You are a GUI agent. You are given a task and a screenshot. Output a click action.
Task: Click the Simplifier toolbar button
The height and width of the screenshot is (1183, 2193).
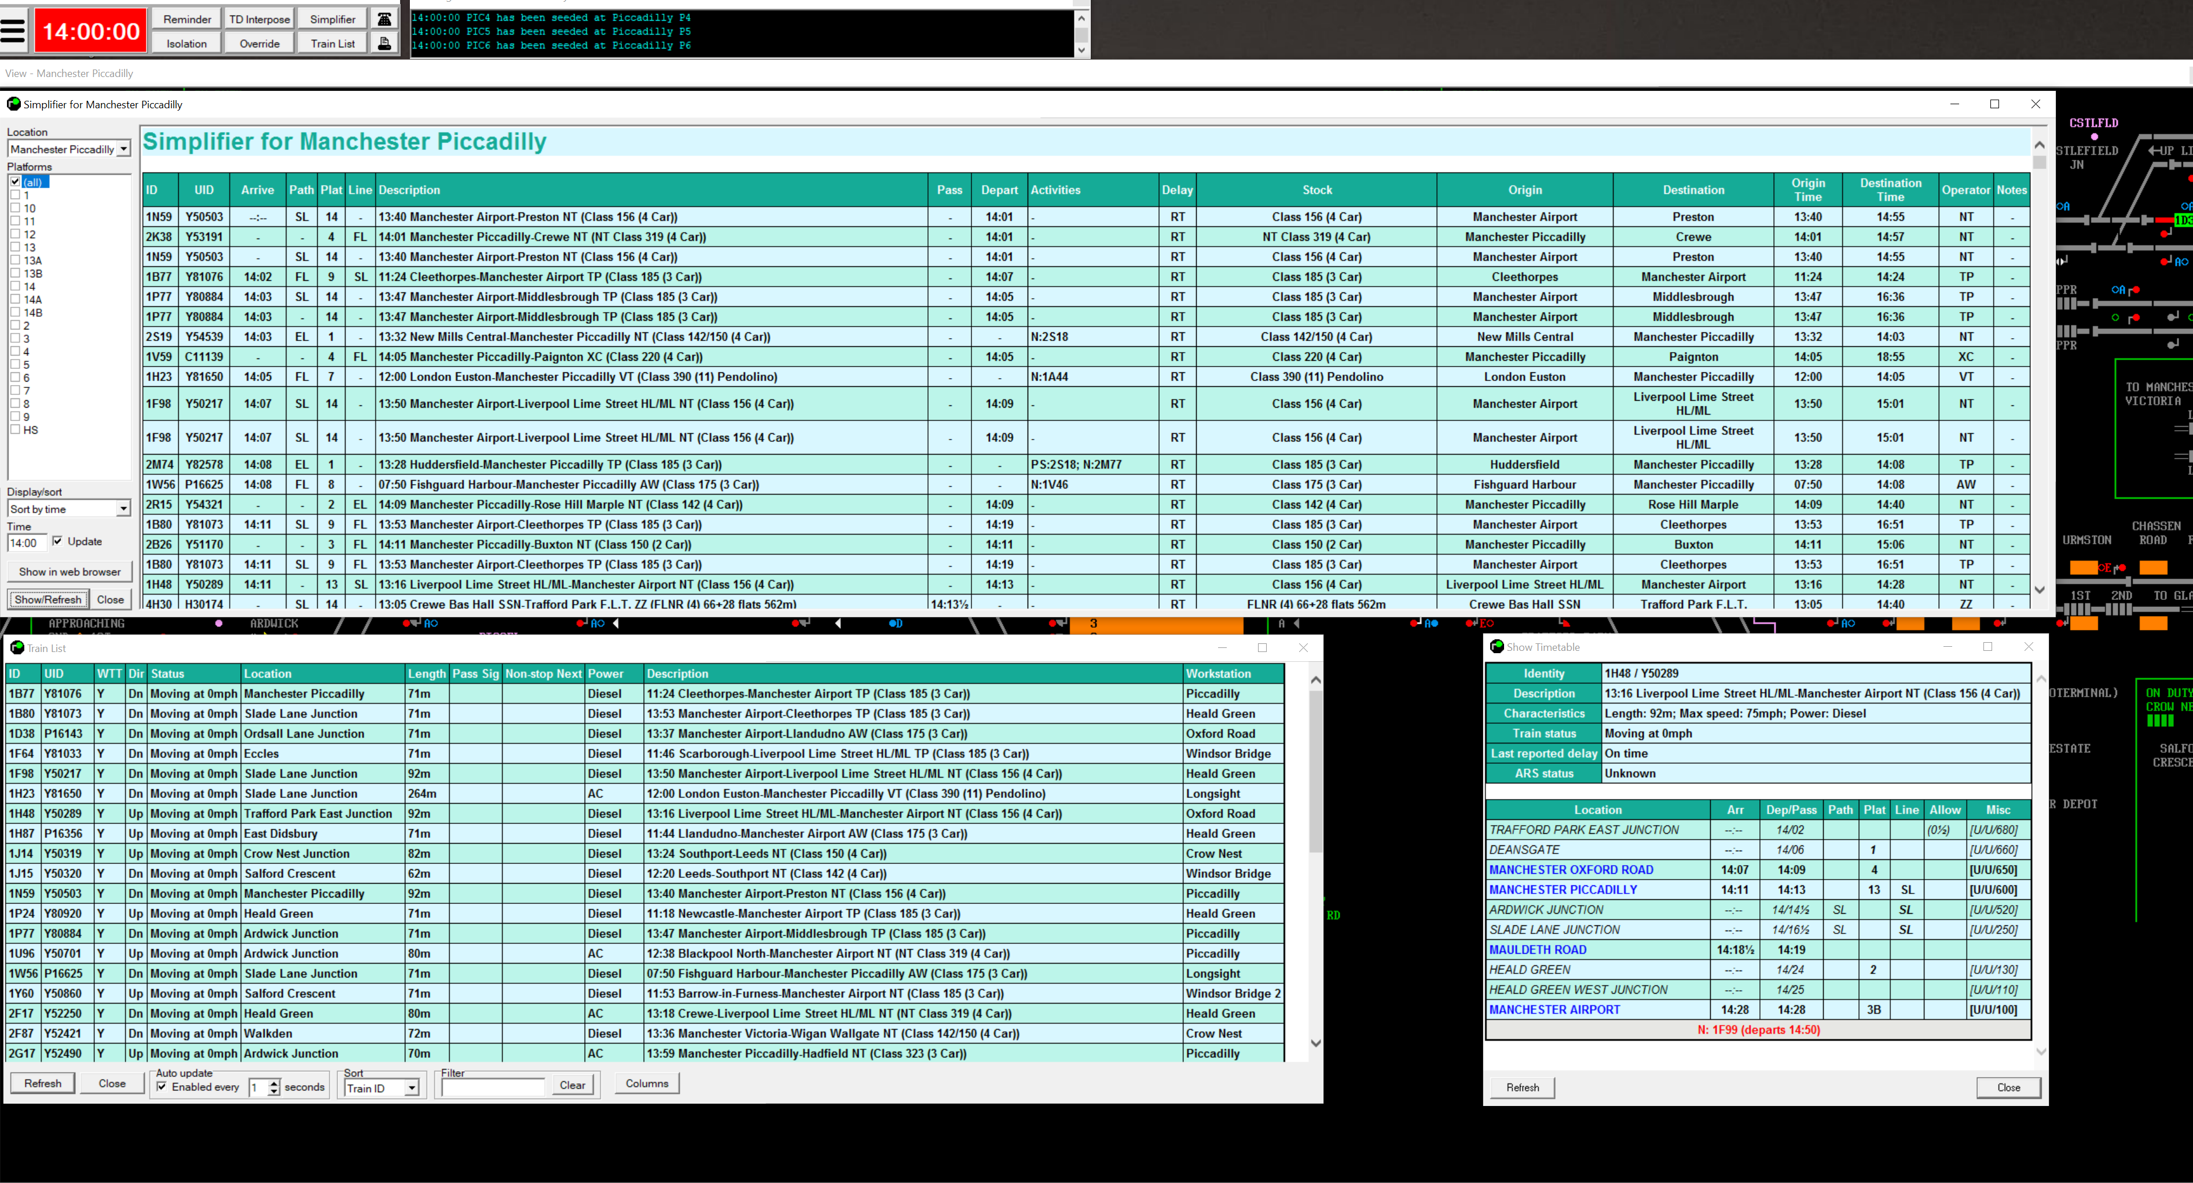[333, 19]
